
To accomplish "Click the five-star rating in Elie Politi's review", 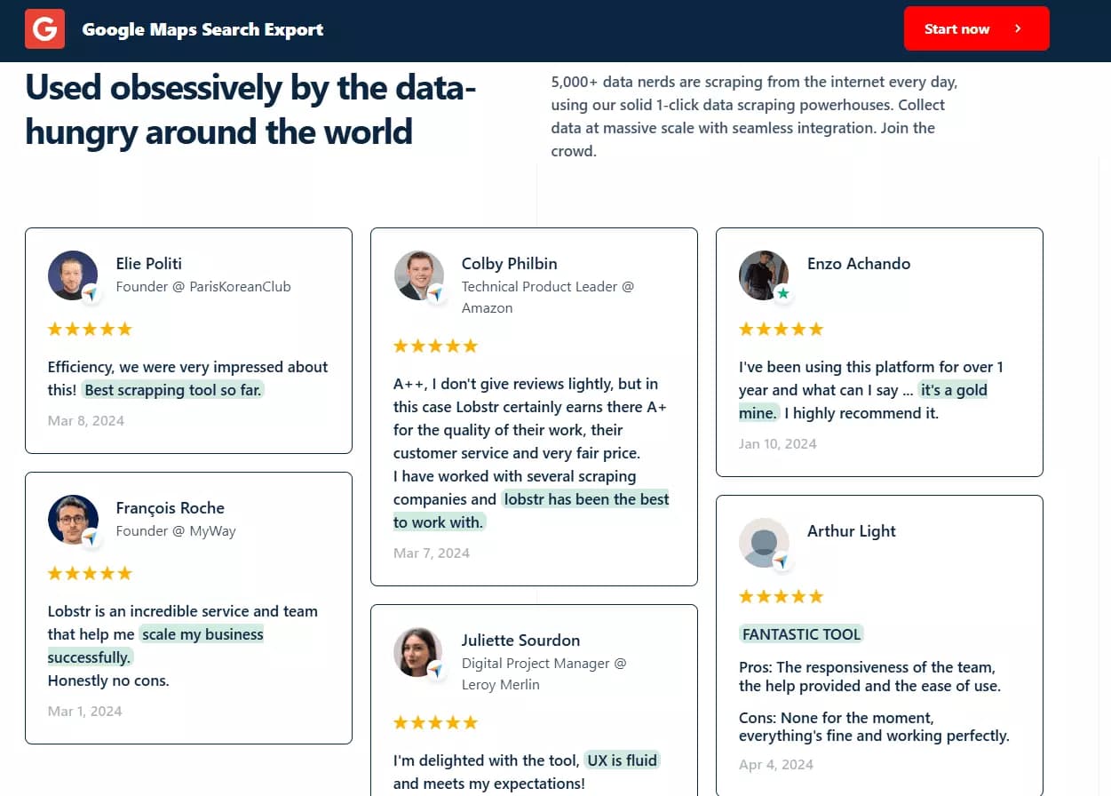I will click(x=90, y=330).
